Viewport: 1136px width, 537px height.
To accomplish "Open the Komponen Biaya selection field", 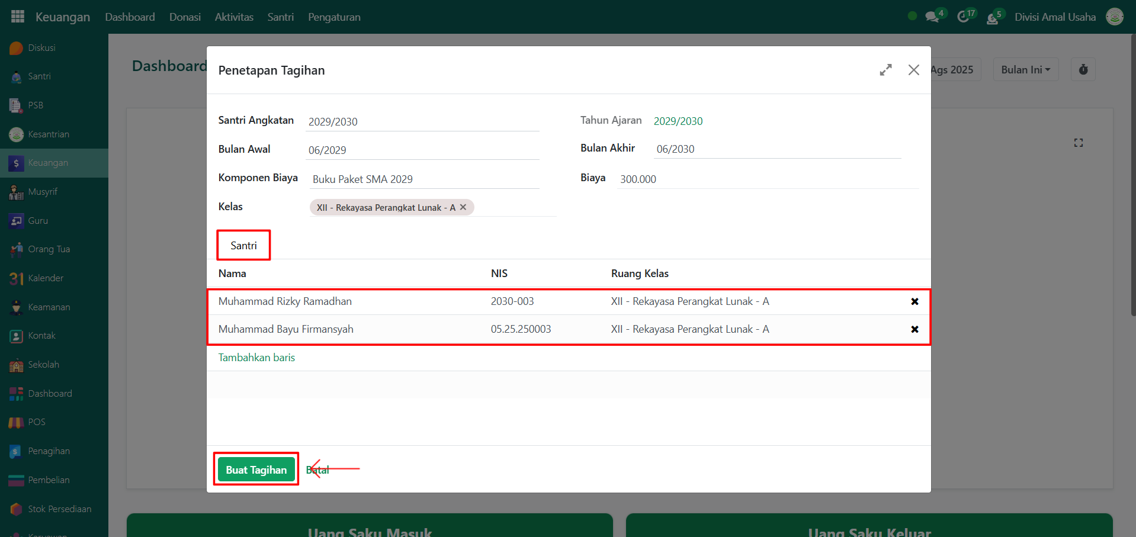I will tap(423, 179).
